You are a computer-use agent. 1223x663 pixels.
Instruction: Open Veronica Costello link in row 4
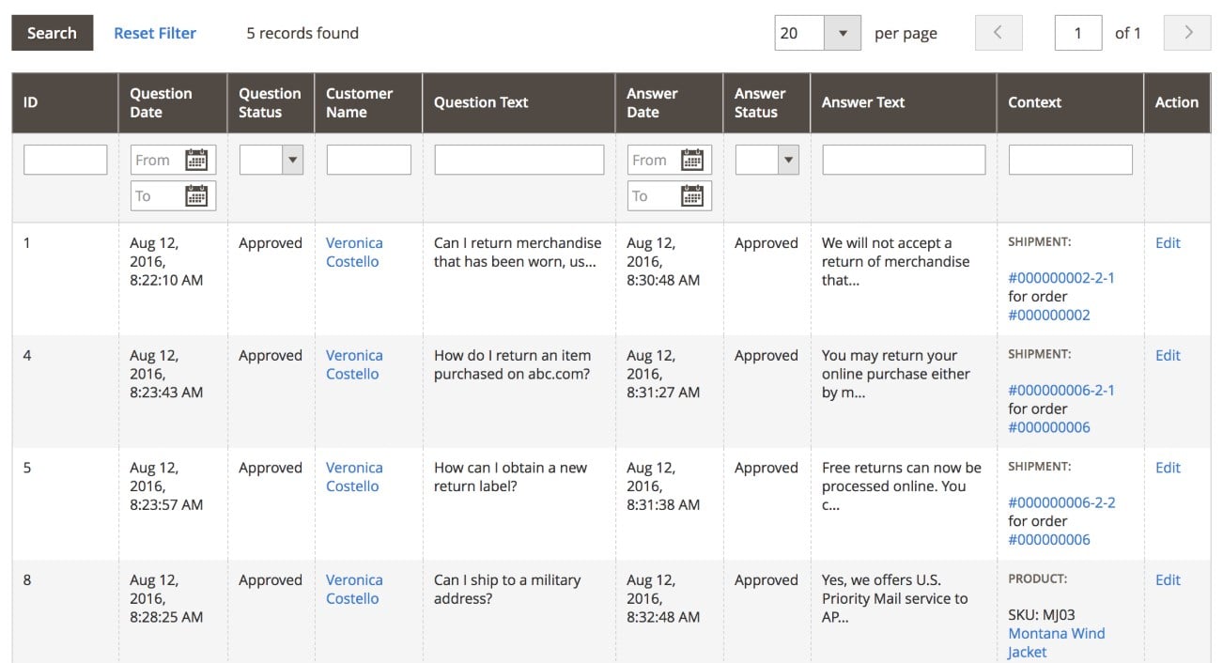(x=354, y=364)
